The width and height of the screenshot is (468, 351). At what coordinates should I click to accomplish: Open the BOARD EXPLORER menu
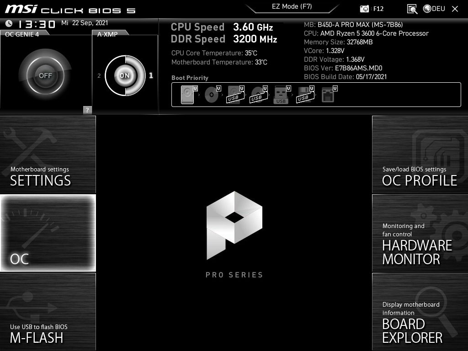420,312
